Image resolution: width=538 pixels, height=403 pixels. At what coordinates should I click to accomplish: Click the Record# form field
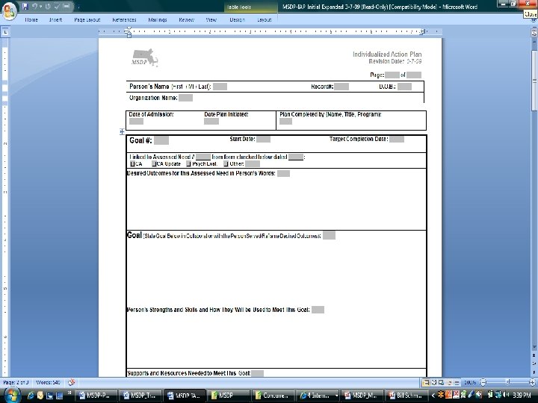(x=341, y=87)
